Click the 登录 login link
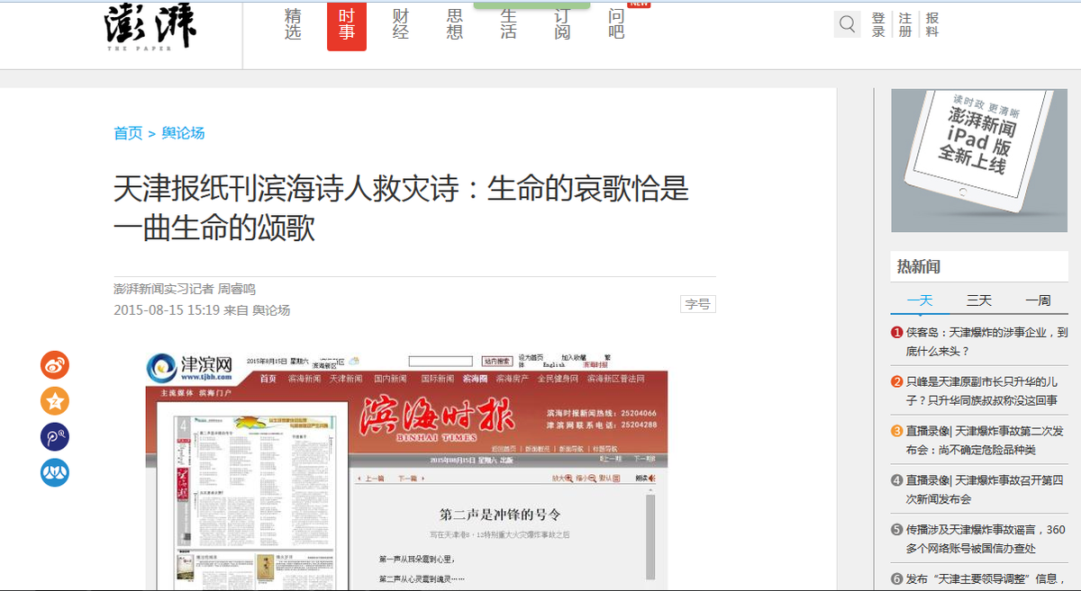Image resolution: width=1081 pixels, height=591 pixels. [x=878, y=24]
